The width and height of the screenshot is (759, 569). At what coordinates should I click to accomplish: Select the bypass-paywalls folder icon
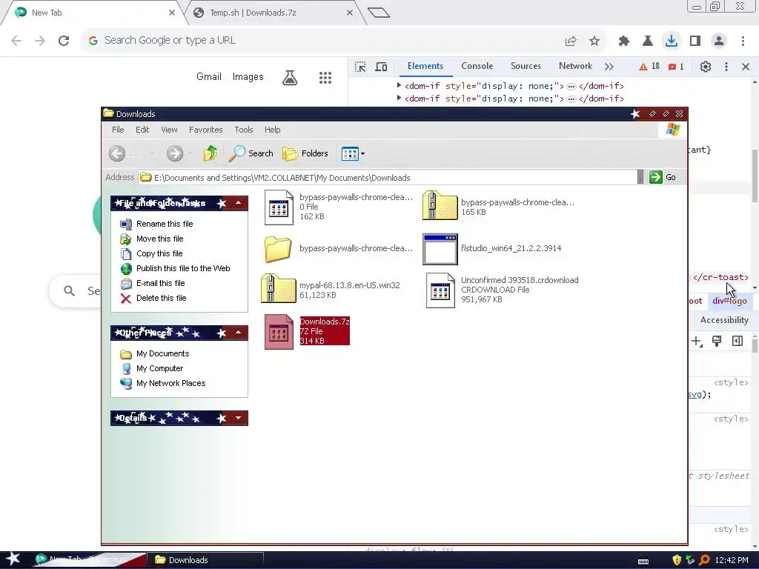pos(278,249)
